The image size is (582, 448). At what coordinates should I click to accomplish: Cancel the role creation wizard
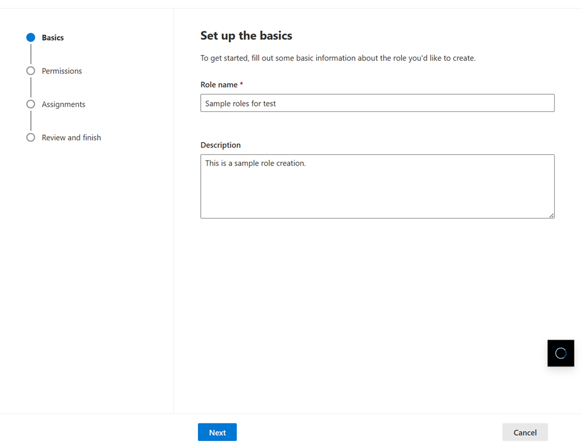coord(525,432)
